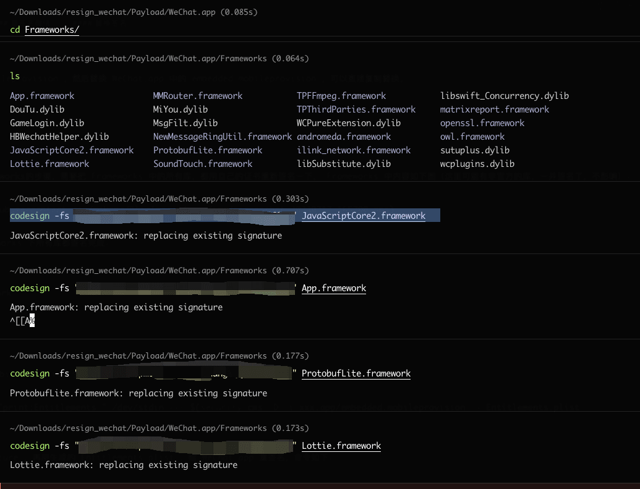Screen dimensions: 640x489
Task: Click wcplugins.dylib in the listing
Action: pos(477,164)
